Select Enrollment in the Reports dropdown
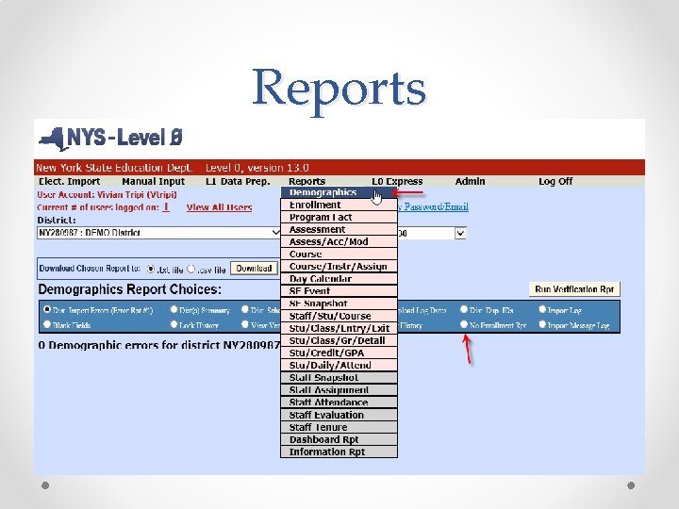The height and width of the screenshot is (509, 679). [x=339, y=205]
